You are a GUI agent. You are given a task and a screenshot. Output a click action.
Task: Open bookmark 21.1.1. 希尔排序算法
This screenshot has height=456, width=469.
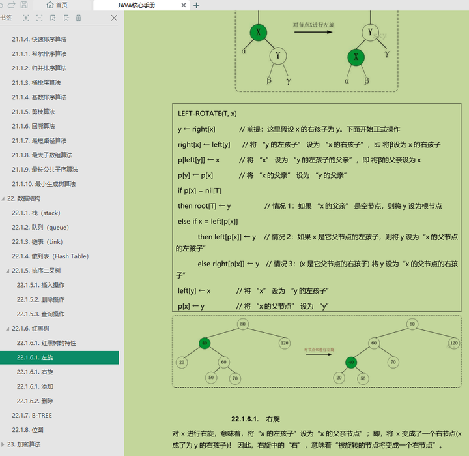coord(39,54)
